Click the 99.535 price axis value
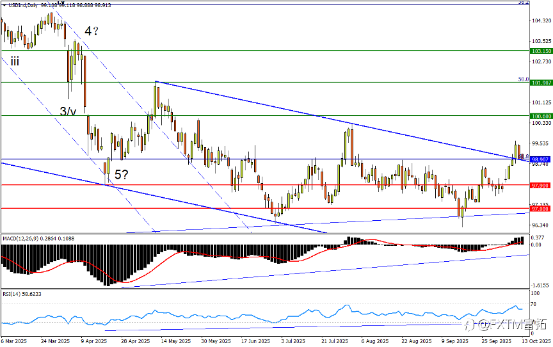The height and width of the screenshot is (347, 553). 540,143
